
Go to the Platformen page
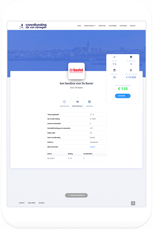tap(113, 26)
